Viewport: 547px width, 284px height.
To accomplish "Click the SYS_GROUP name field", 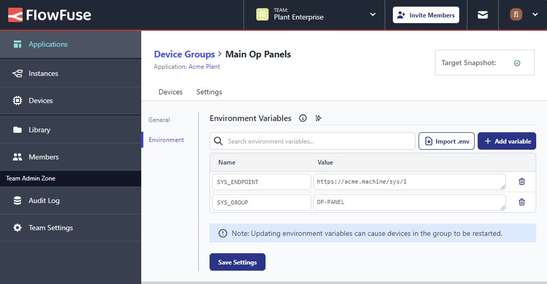I will coord(261,202).
